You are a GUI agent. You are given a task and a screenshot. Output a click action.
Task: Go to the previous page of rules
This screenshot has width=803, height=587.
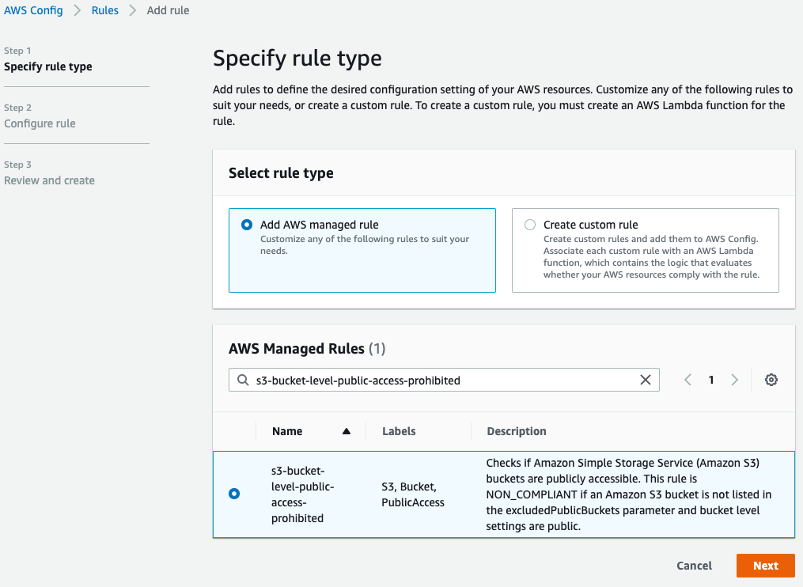tap(687, 381)
